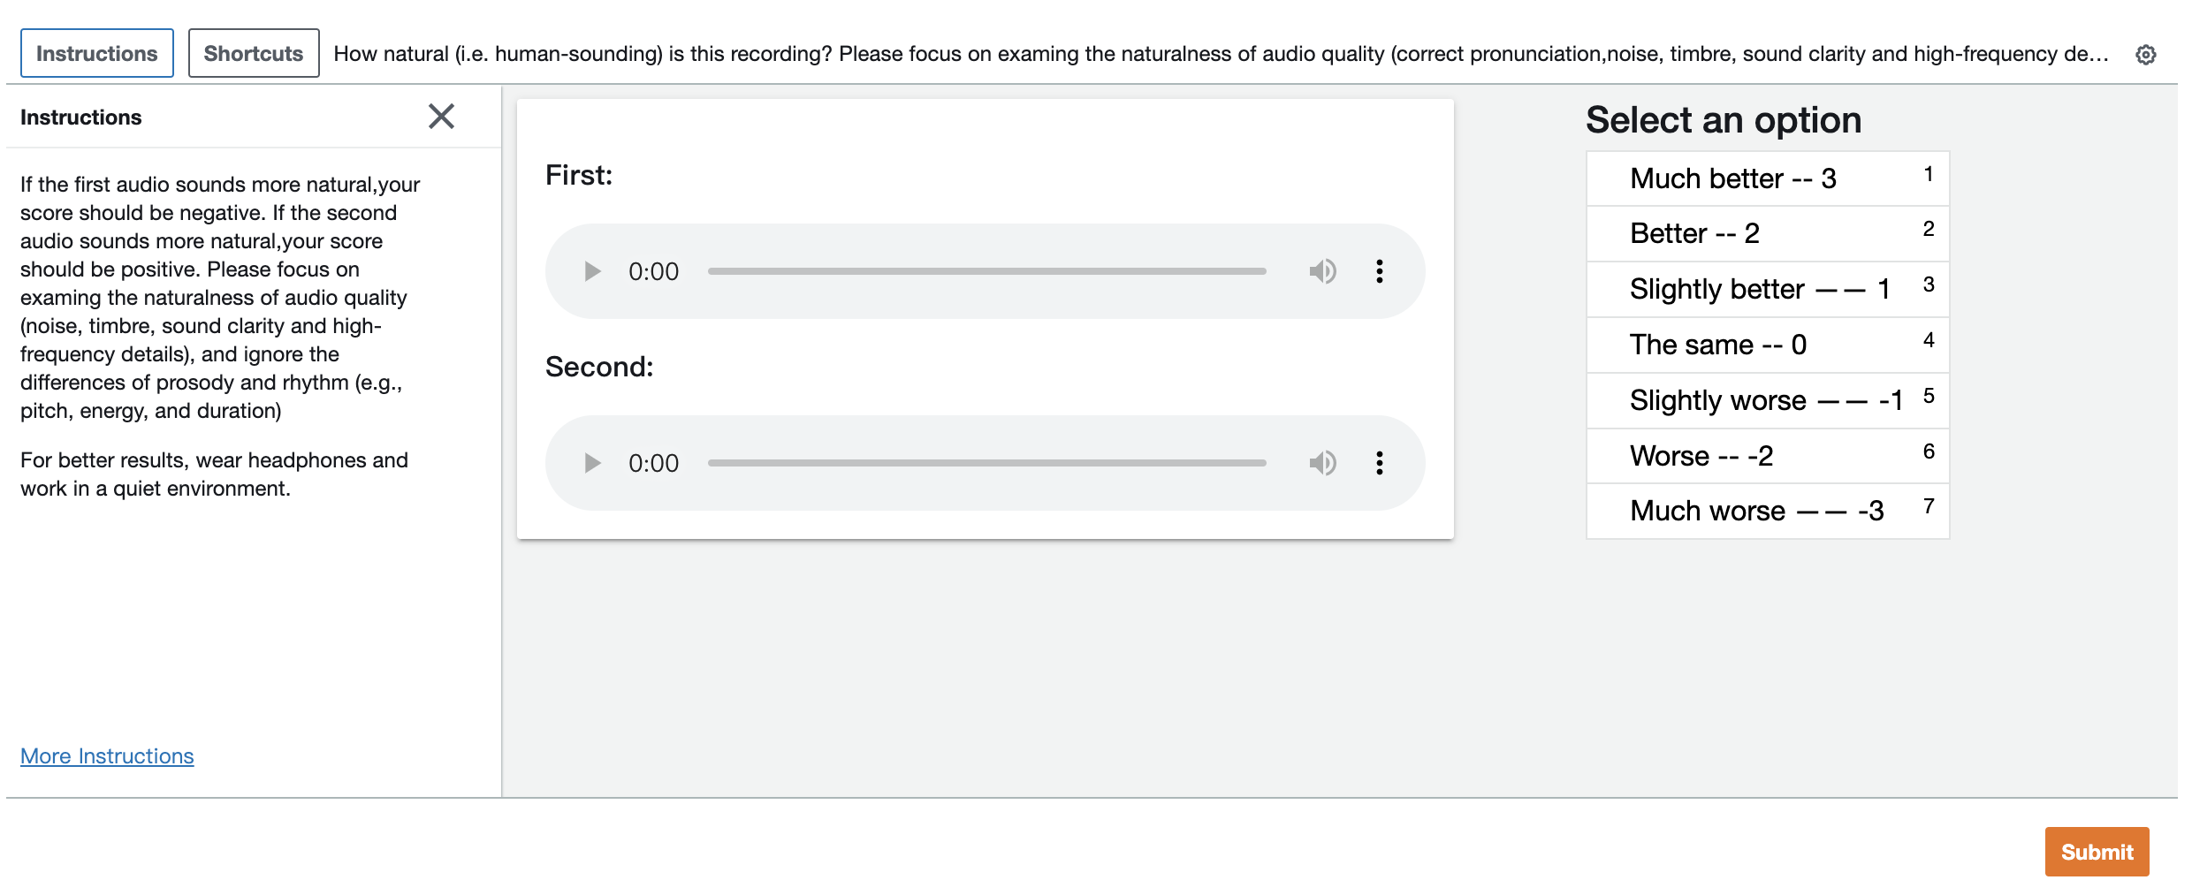Choose the Better -- 2 option
The width and height of the screenshot is (2192, 880).
coord(1767,234)
